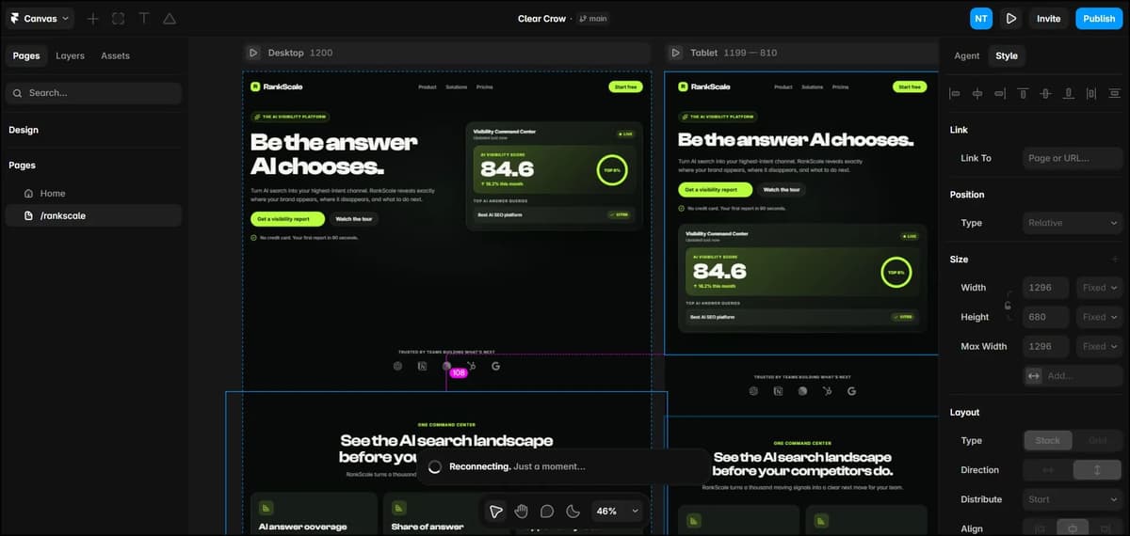Click the Search field in left panel
Viewport: 1130px width, 536px height.
[93, 93]
